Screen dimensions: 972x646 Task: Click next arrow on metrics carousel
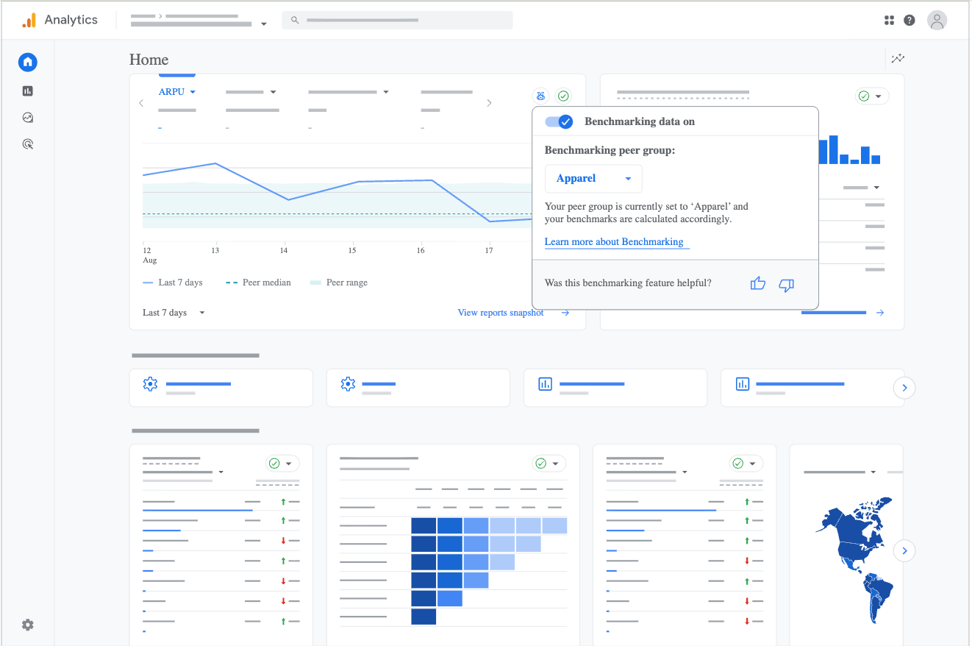(x=489, y=103)
